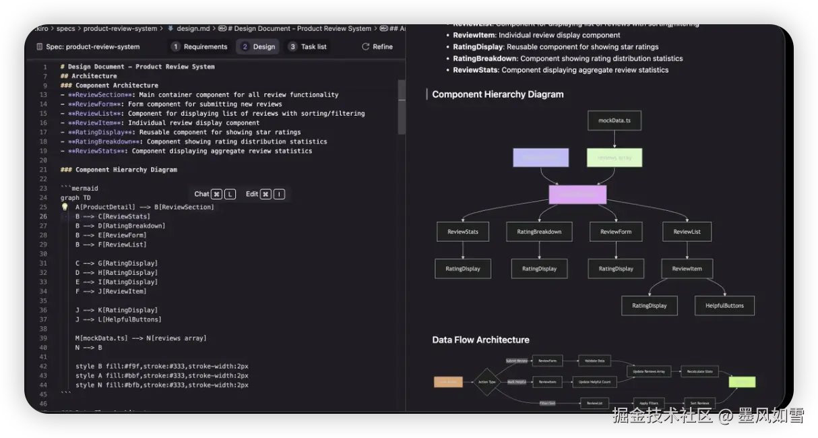Open the Requirements tab
This screenshot has height=438, width=818.
pyautogui.click(x=199, y=46)
